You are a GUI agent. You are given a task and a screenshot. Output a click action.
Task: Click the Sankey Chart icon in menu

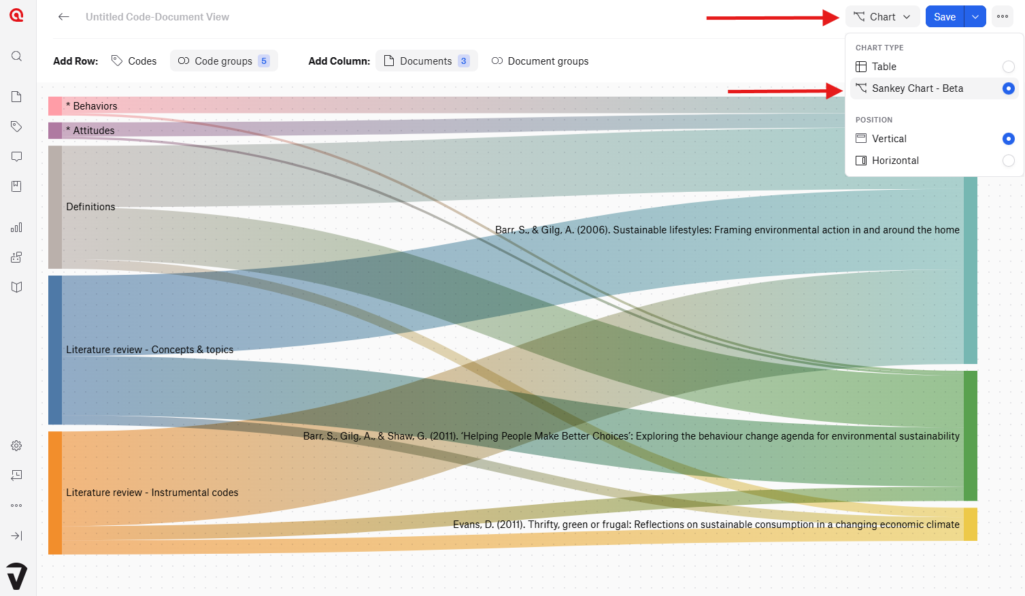[861, 88]
